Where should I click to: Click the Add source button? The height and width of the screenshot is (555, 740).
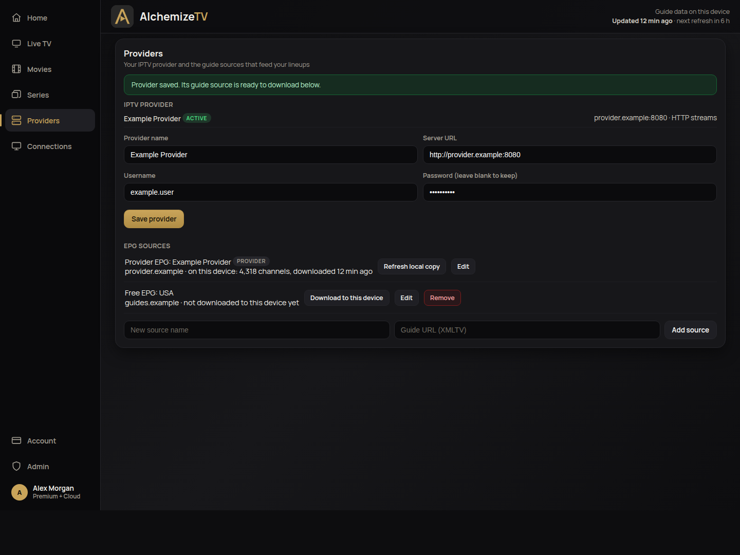[690, 330]
